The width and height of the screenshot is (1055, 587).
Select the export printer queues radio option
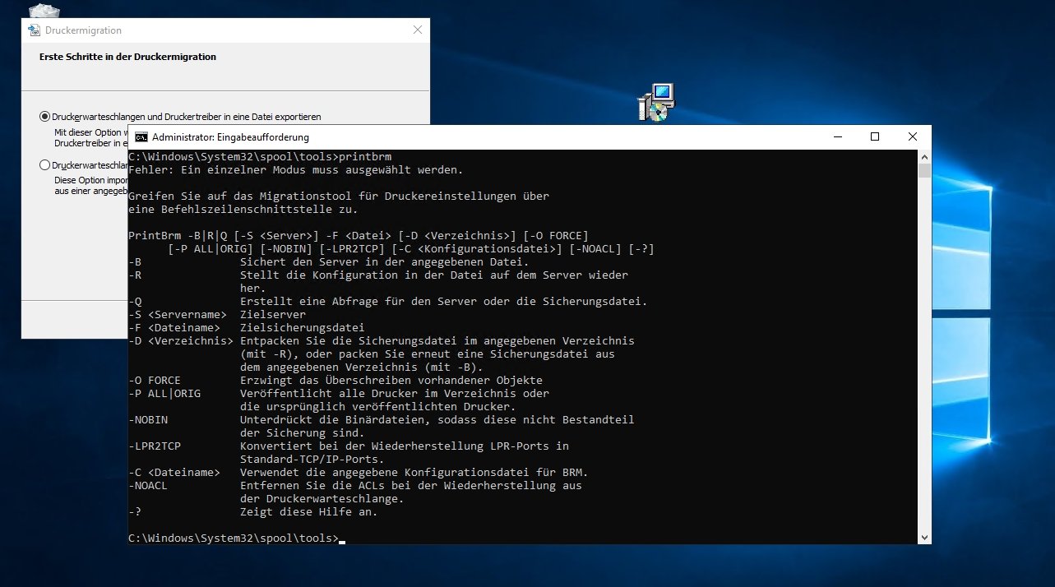(44, 114)
